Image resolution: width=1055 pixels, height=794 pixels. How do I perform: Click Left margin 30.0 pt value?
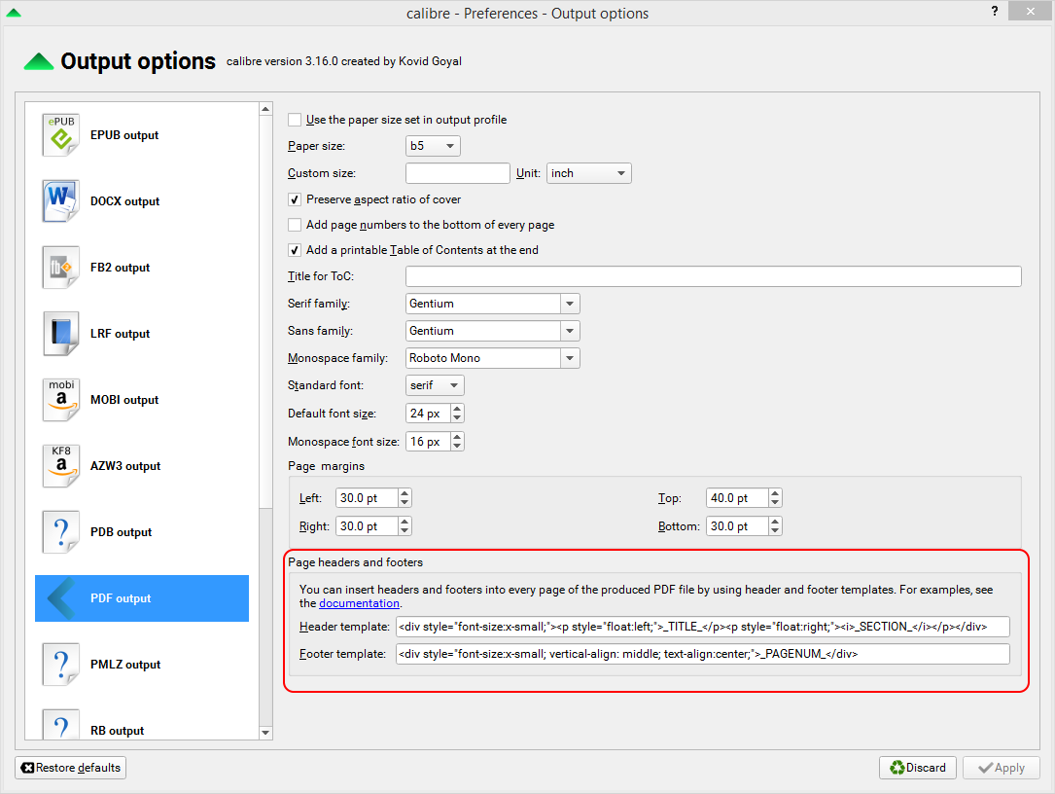[367, 498]
